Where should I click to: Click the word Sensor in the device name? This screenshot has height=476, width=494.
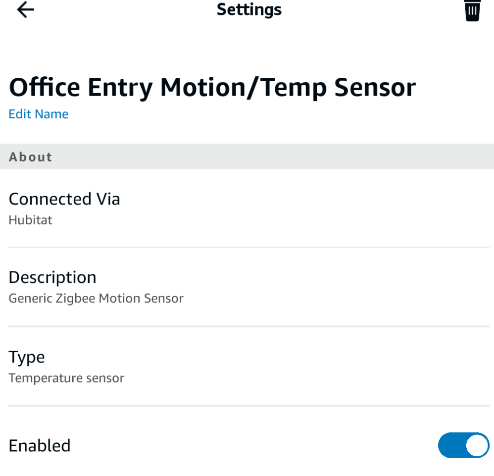(375, 88)
